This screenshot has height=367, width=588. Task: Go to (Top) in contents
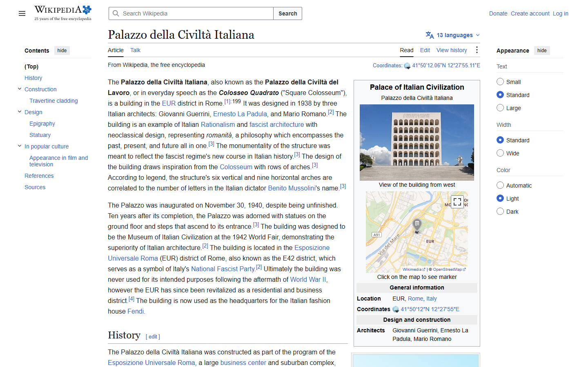point(31,66)
